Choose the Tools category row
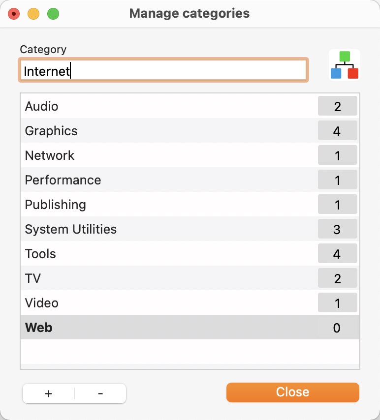This screenshot has height=420, width=380. (190, 254)
